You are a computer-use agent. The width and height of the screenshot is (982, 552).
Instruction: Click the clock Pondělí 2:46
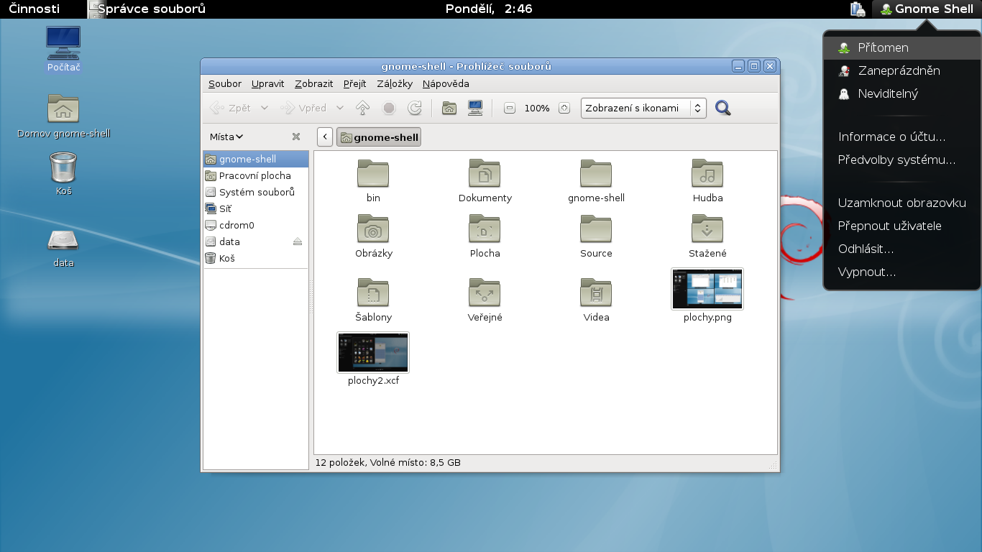tap(489, 9)
